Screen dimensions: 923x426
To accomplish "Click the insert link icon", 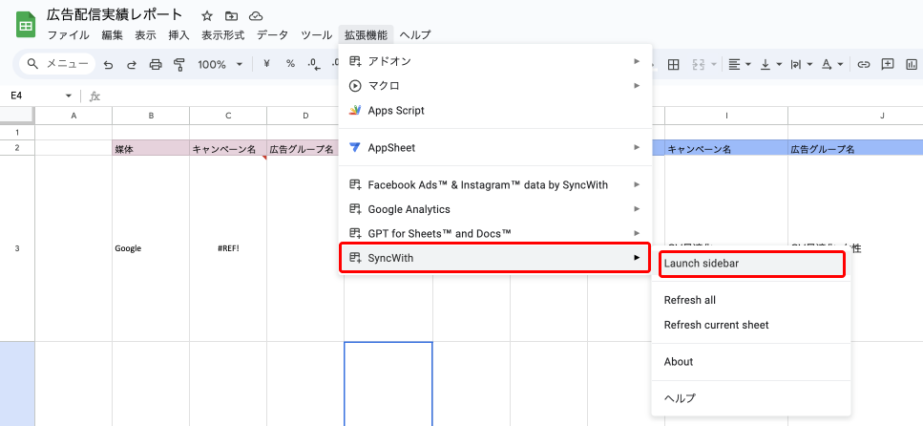I will [863, 65].
